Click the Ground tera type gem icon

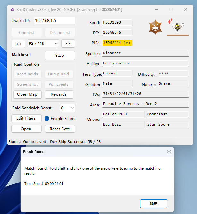pyautogui.click(x=155, y=27)
